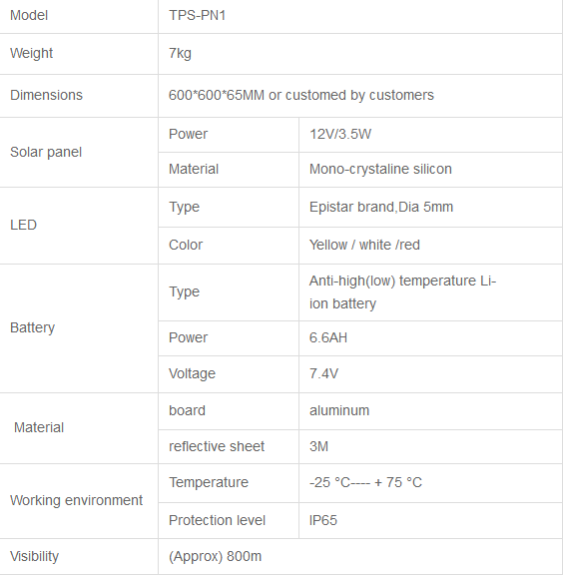Image resolution: width=565 pixels, height=575 pixels.
Task: Select the 7.4V voltage value
Action: [323, 373]
